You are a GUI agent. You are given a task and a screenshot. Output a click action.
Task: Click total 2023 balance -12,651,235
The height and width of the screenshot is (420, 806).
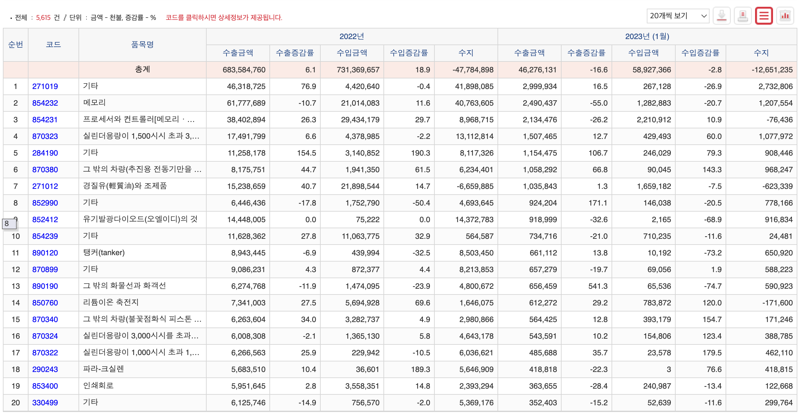772,70
